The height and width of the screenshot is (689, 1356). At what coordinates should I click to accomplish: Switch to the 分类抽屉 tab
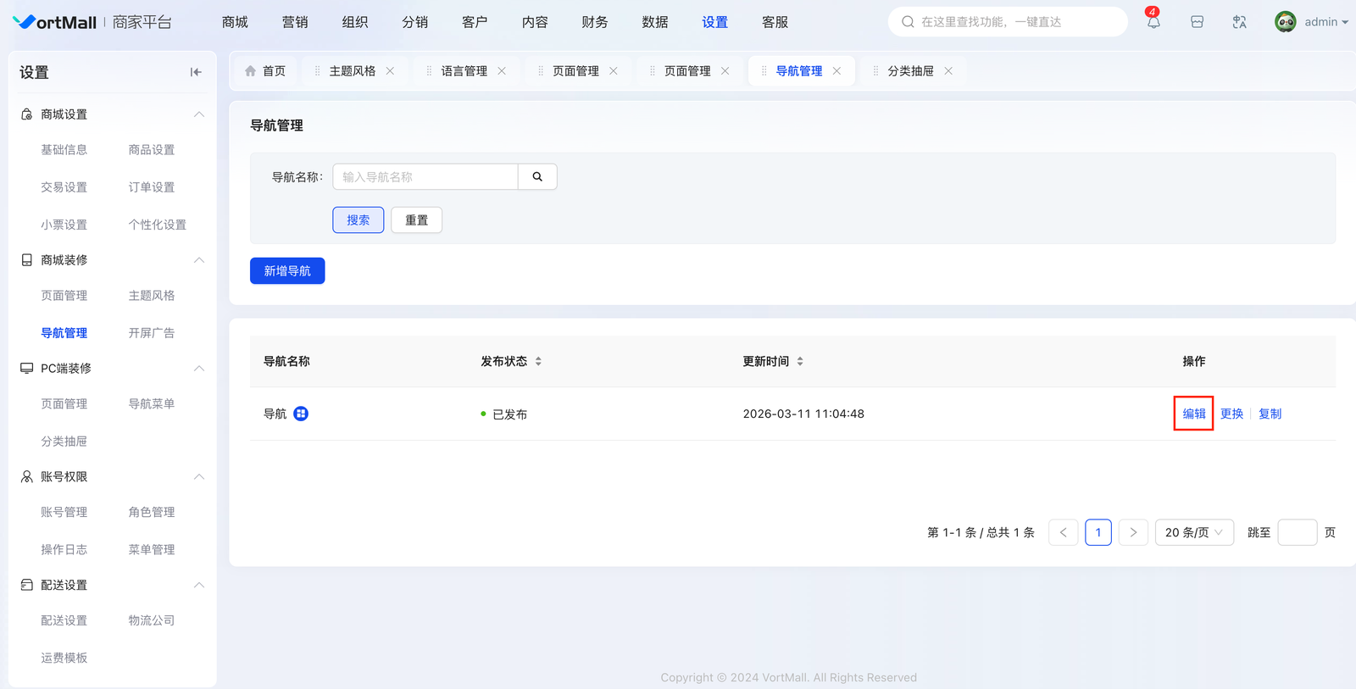(x=911, y=71)
